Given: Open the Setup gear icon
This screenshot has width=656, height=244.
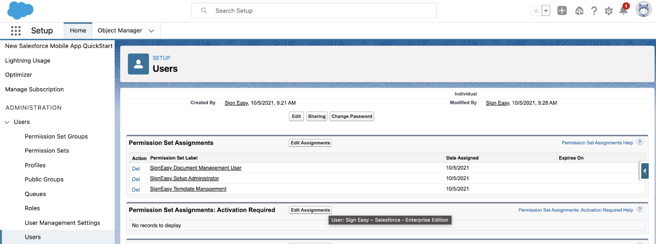Looking at the screenshot, I should coord(609,11).
